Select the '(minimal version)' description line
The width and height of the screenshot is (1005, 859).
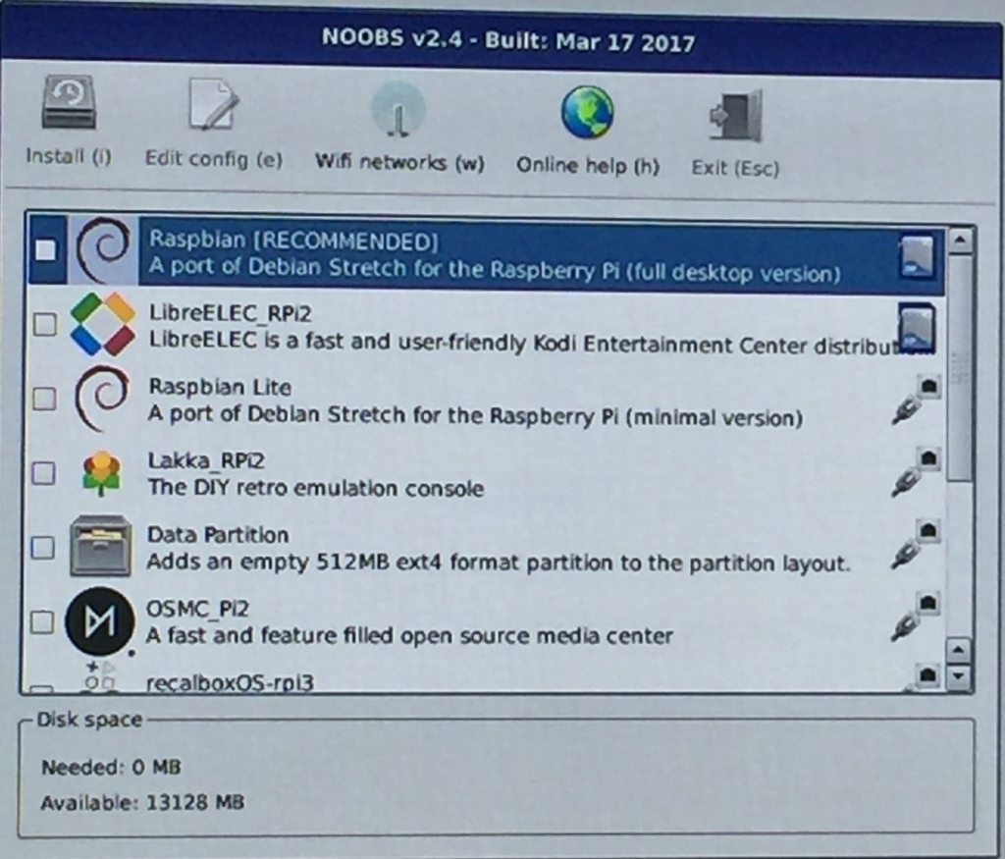click(476, 416)
